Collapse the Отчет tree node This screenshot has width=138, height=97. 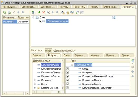[33, 17]
